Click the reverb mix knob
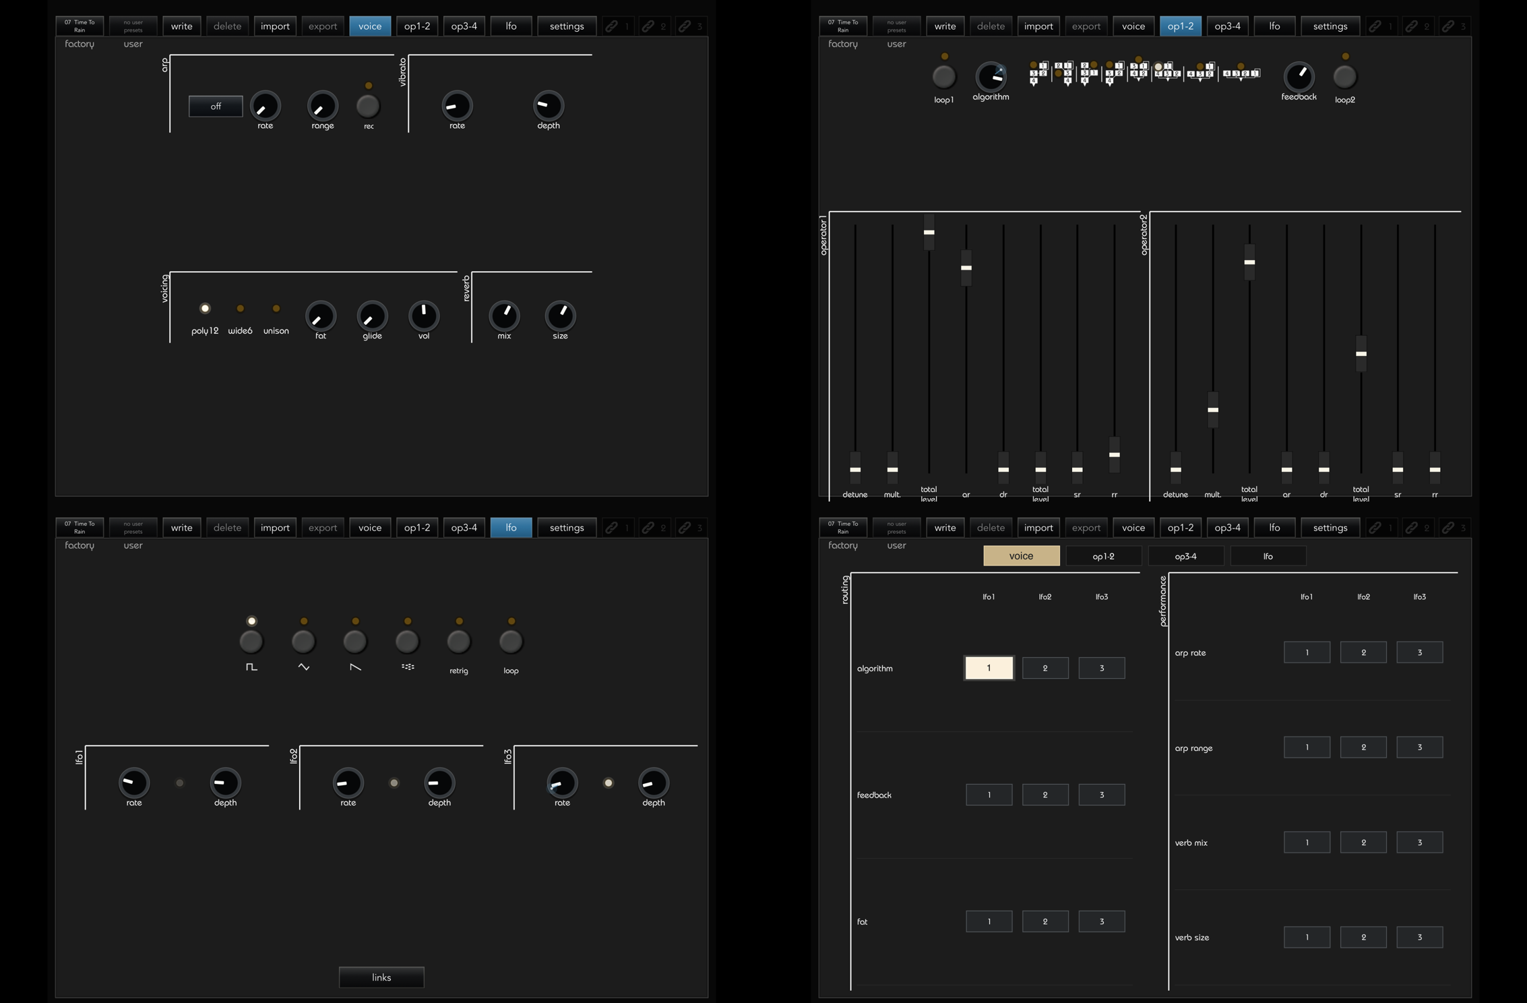 click(x=504, y=315)
